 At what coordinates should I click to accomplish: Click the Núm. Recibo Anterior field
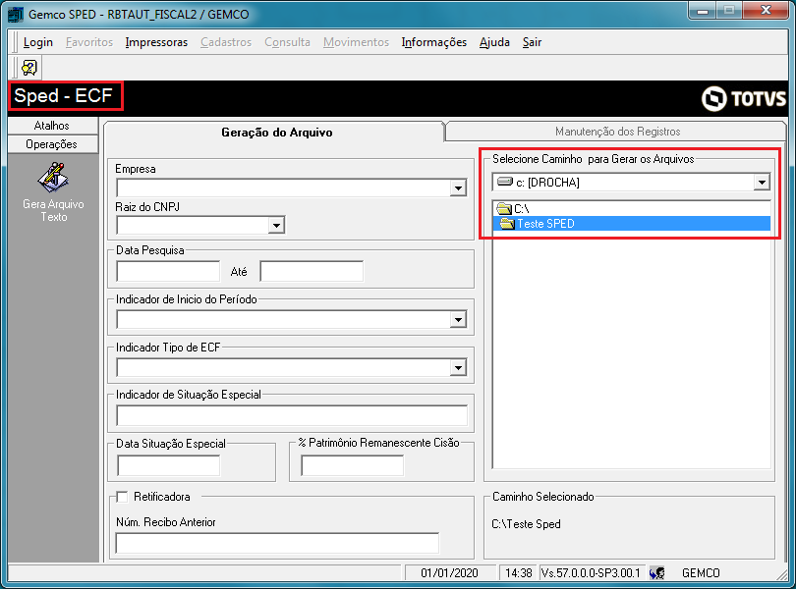pyautogui.click(x=277, y=543)
